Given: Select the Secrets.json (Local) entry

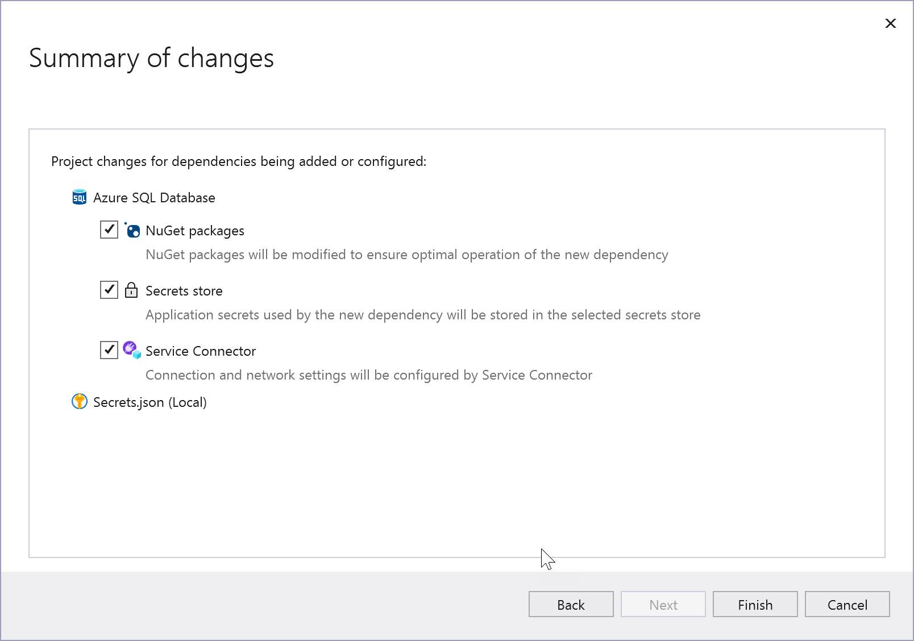Looking at the screenshot, I should [149, 402].
